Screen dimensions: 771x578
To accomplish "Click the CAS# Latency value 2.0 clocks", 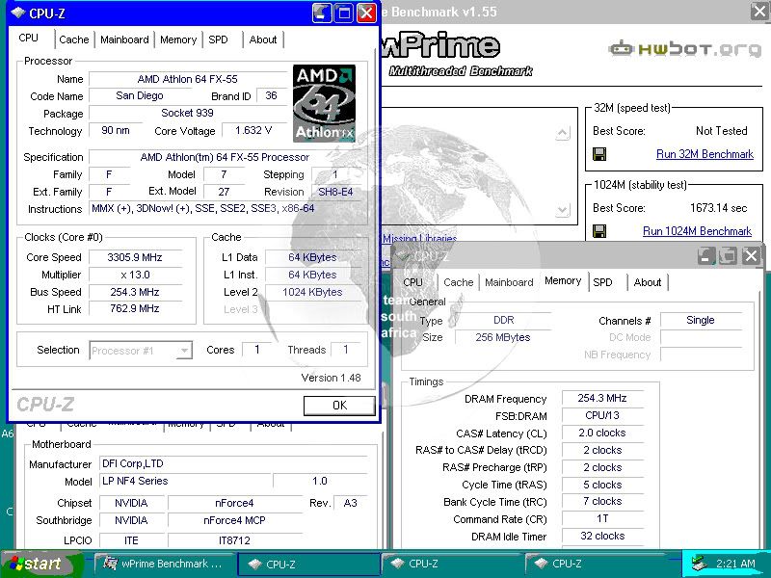I will click(x=602, y=433).
